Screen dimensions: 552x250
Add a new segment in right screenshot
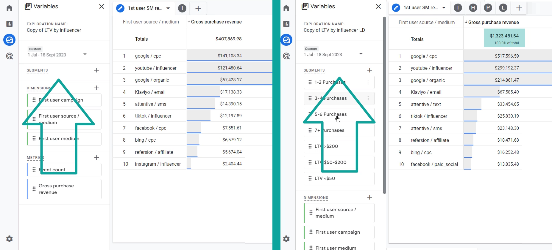coord(369,70)
